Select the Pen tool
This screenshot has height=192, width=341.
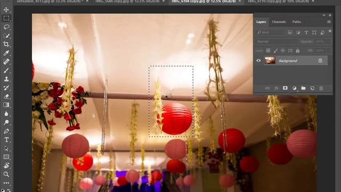click(x=6, y=131)
